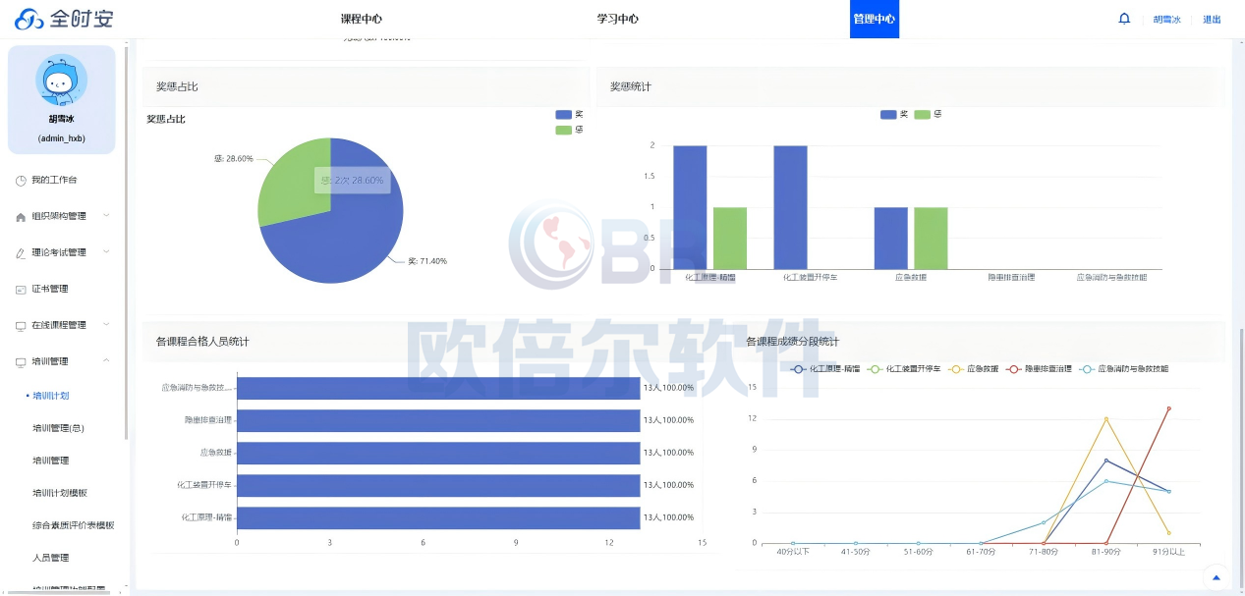Expand the 理论考试管理 sidebar menu chevron
Screen dimensions: 1245x596
(x=106, y=252)
